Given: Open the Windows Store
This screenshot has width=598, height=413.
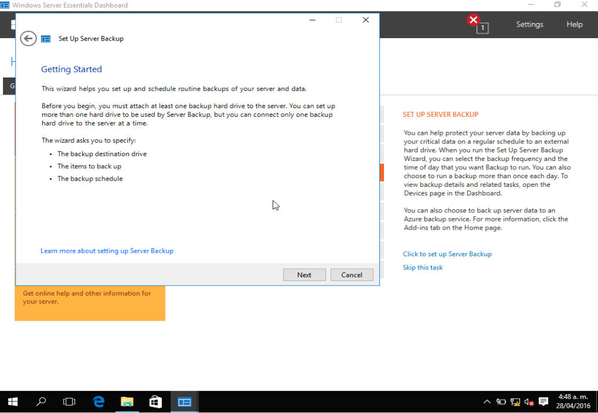Looking at the screenshot, I should [x=155, y=401].
